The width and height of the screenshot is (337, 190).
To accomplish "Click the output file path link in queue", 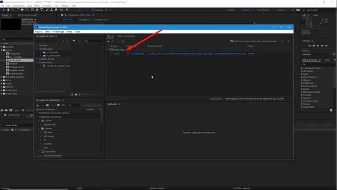I will [197, 54].
